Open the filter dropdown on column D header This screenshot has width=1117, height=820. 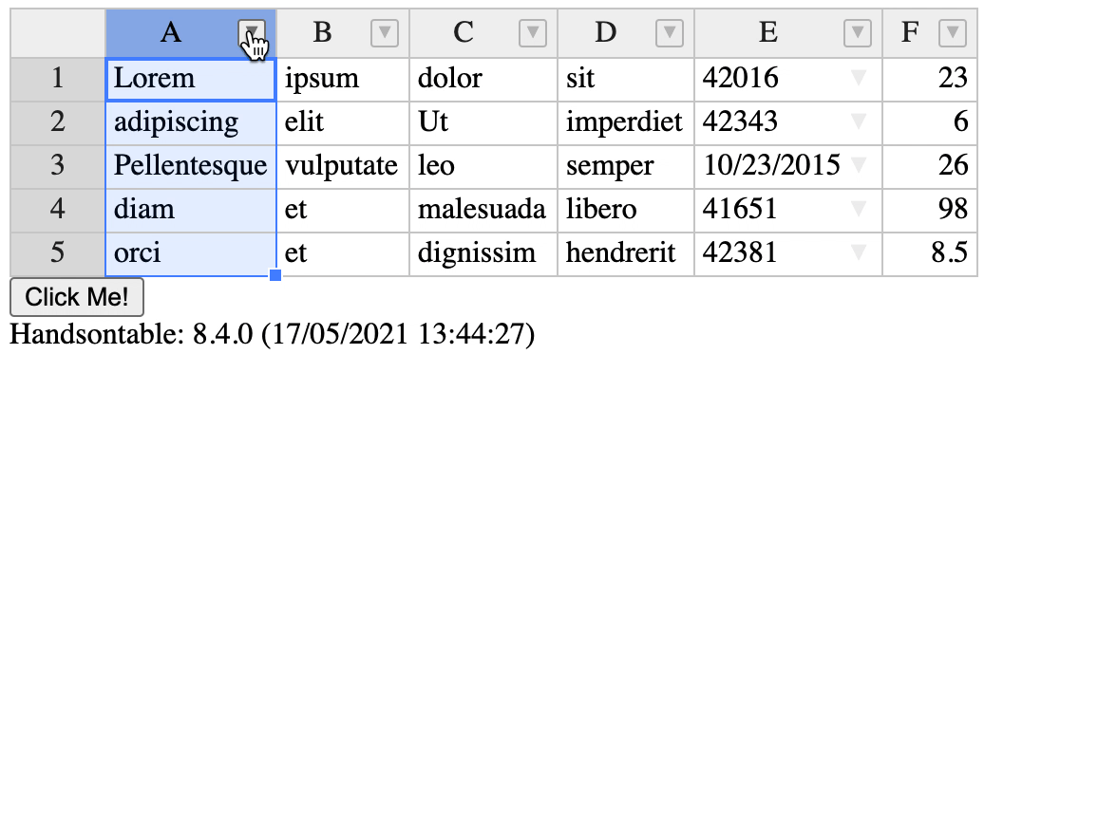pos(669,32)
